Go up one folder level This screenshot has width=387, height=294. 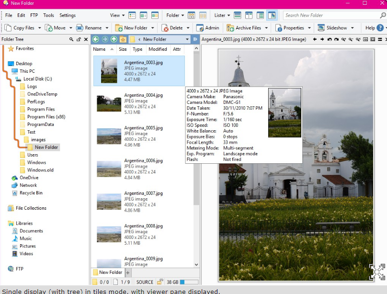pyautogui.click(x=114, y=39)
